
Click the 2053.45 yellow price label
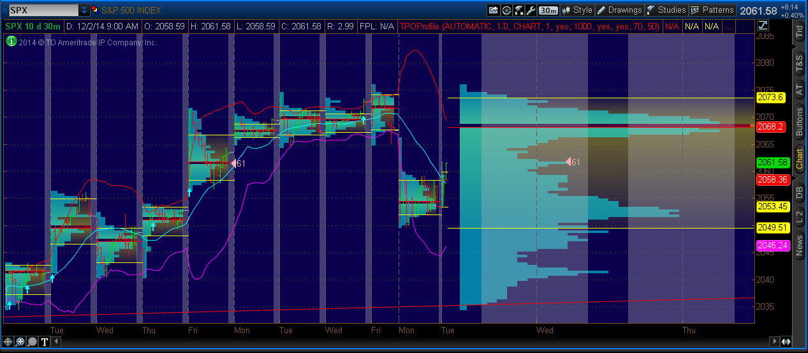point(772,206)
